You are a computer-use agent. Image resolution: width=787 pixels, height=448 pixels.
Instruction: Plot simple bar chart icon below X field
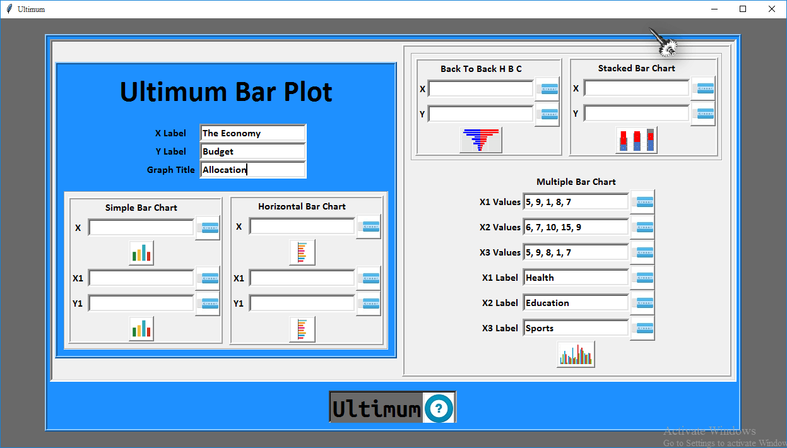[141, 253]
